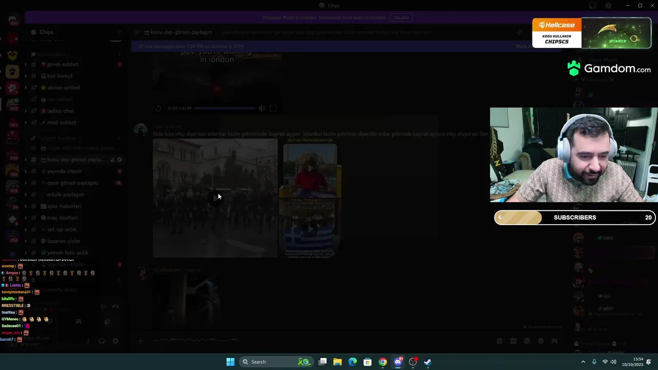
Task: Open OBS Studio from taskbar
Action: pyautogui.click(x=413, y=362)
